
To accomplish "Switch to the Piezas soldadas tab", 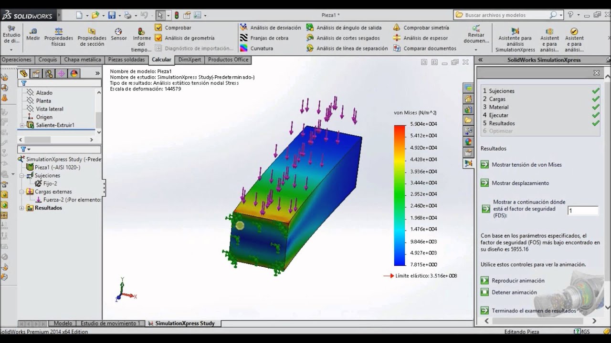I will [126, 60].
